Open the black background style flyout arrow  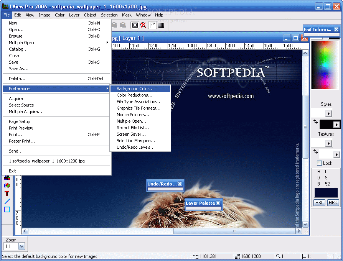336,125
